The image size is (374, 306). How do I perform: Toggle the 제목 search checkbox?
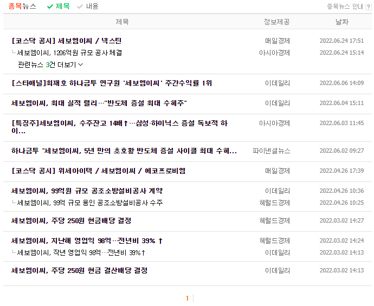58,6
